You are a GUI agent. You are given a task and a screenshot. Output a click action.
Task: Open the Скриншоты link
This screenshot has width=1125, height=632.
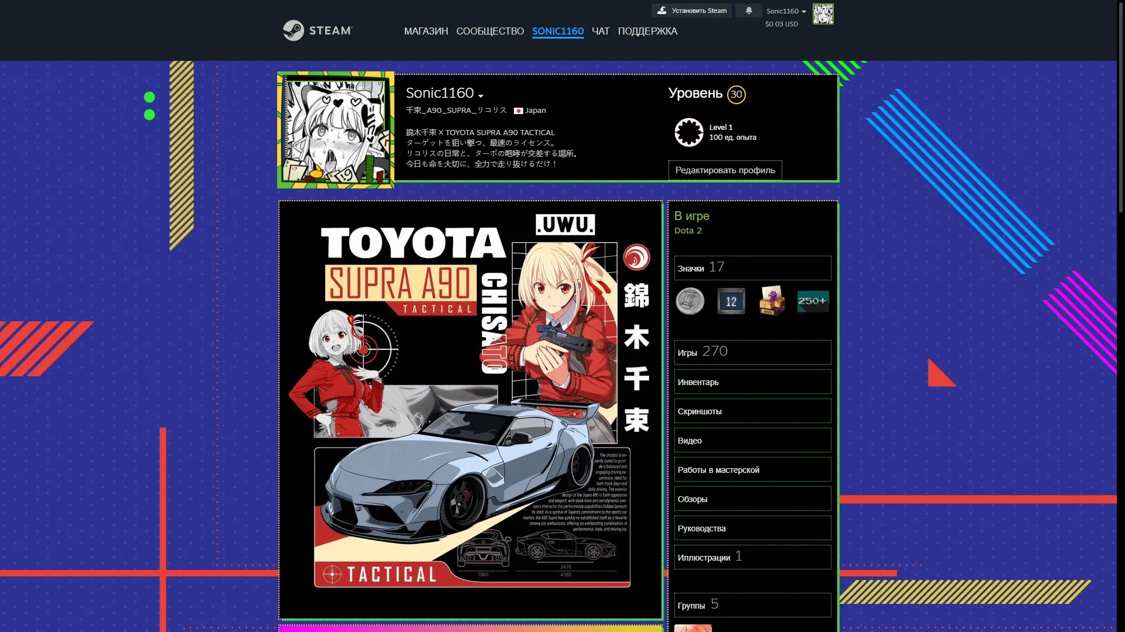752,411
